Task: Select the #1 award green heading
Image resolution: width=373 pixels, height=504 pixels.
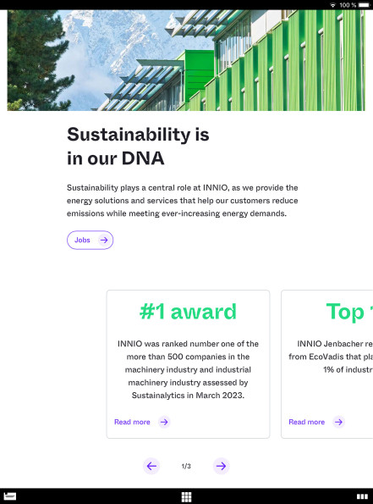Action: click(x=188, y=312)
